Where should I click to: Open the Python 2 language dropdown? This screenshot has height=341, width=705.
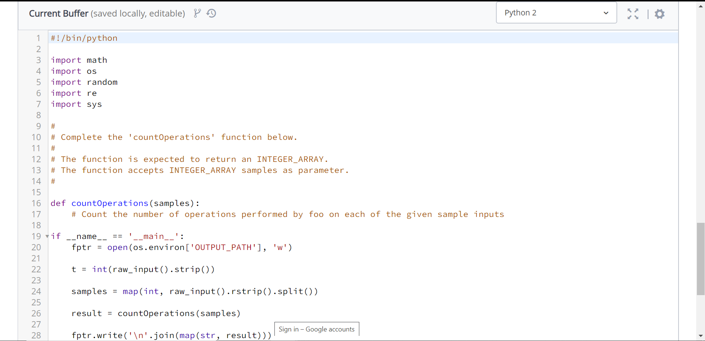click(x=556, y=13)
